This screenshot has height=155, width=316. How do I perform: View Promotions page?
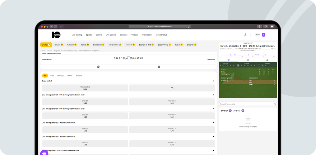coord(147,35)
